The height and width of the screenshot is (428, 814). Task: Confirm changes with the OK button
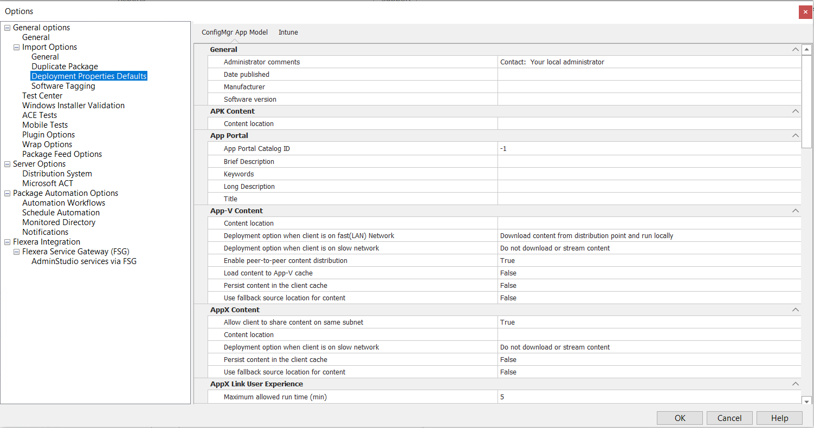click(679, 418)
